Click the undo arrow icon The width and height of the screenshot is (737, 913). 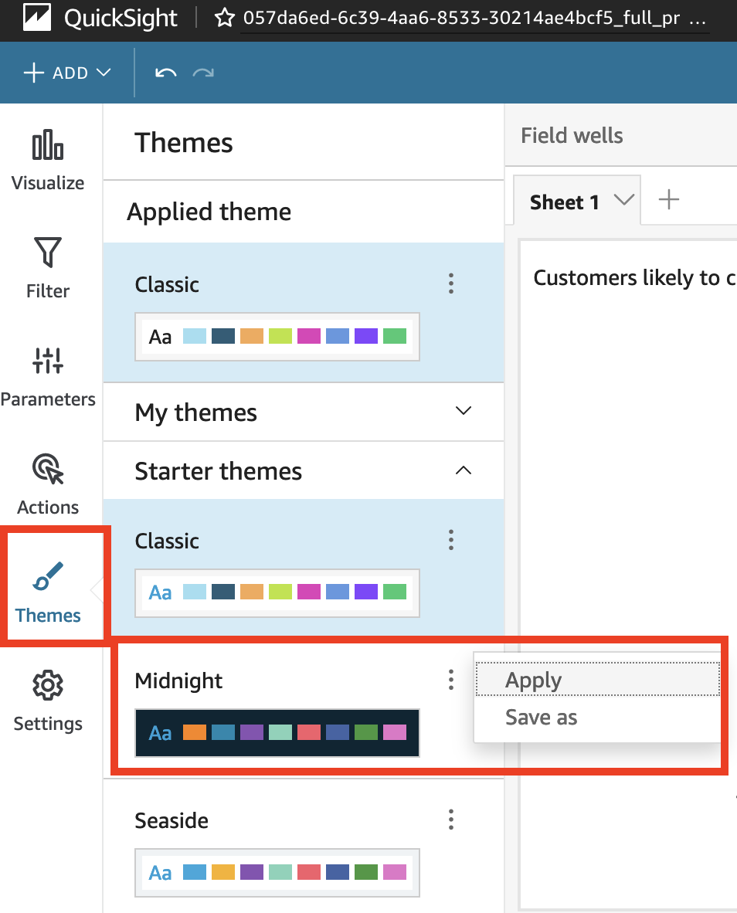(x=165, y=73)
